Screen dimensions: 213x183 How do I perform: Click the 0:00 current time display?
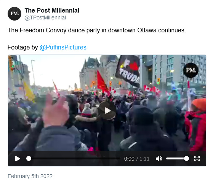pyautogui.click(x=129, y=159)
